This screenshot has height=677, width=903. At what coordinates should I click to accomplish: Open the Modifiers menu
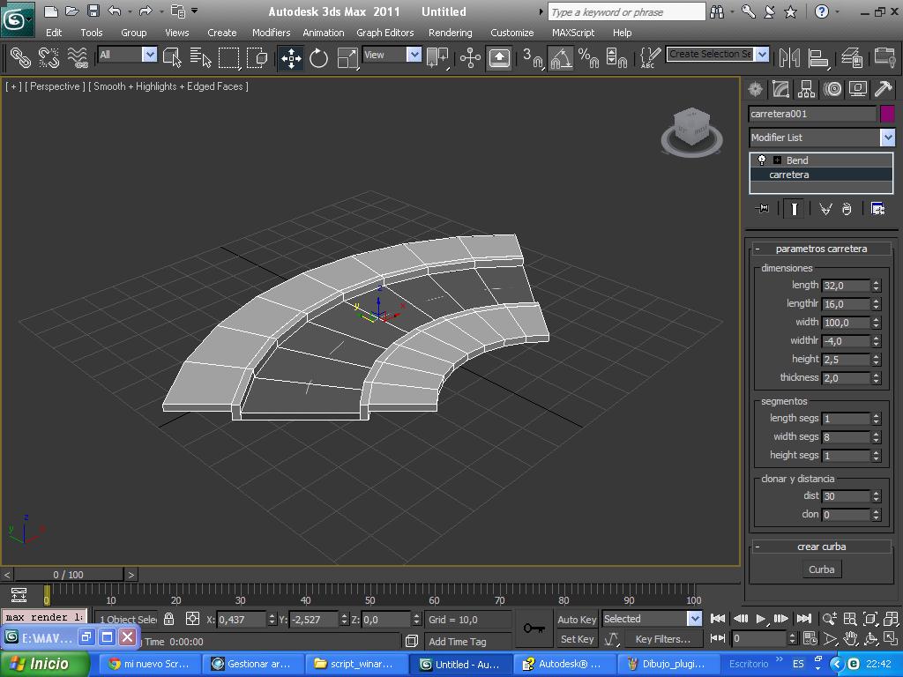(x=271, y=33)
